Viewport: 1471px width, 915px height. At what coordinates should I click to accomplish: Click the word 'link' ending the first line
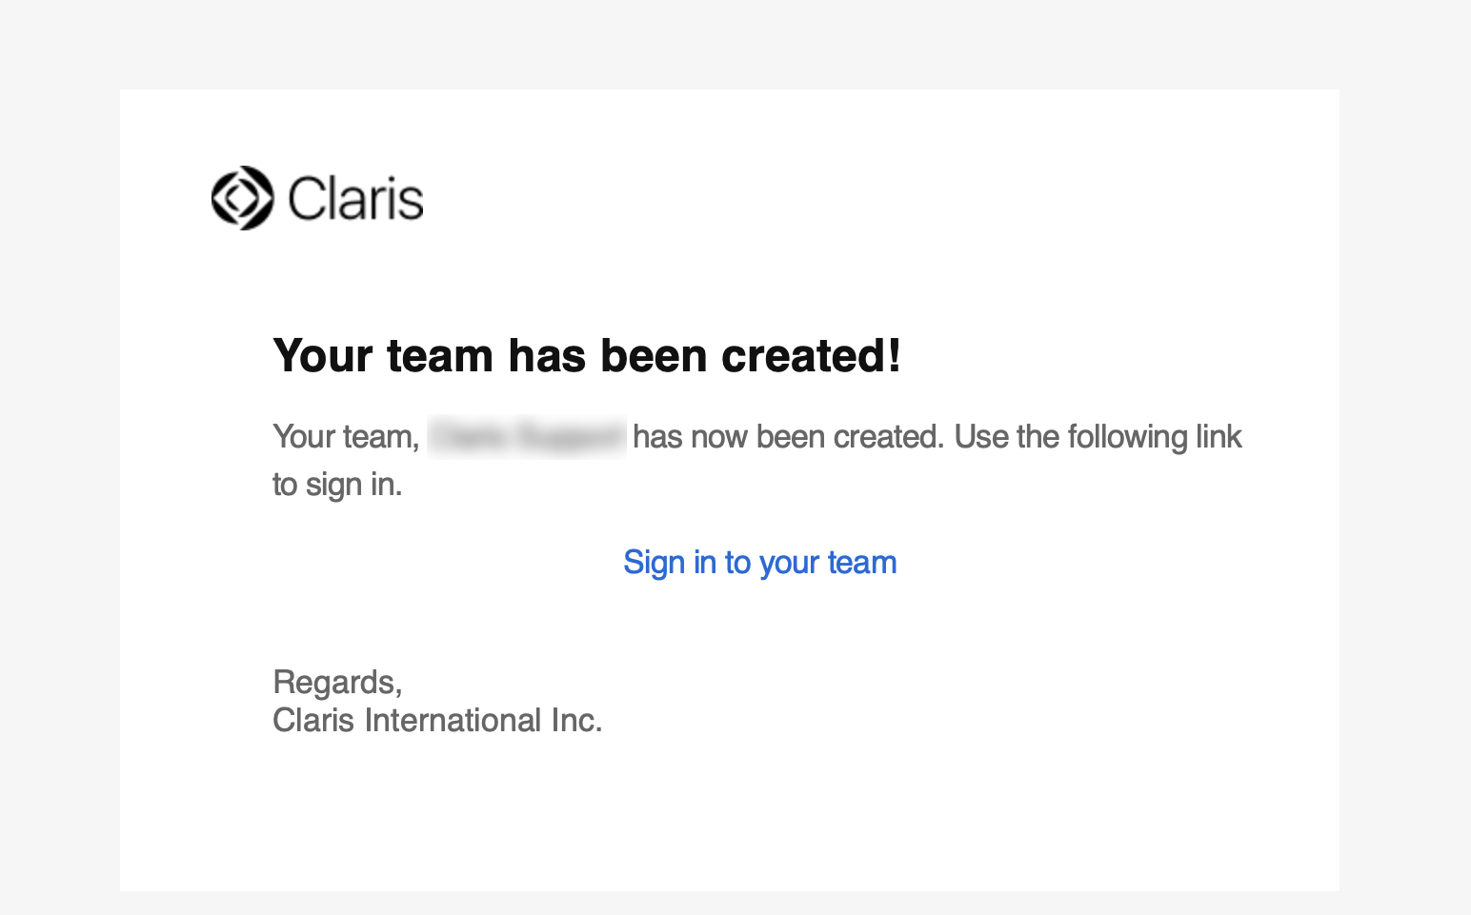1219,437
